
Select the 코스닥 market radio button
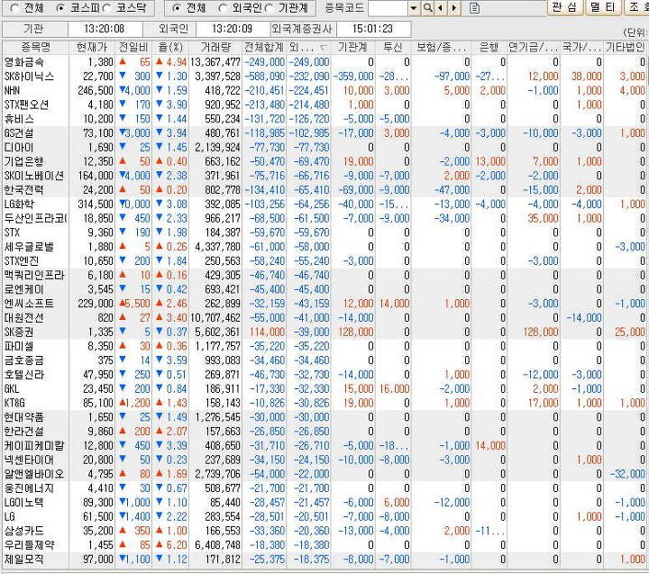pos(106,8)
